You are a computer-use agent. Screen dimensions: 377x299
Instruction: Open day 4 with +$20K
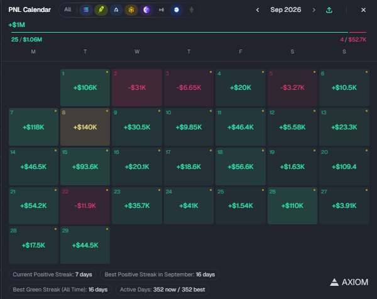click(x=241, y=87)
